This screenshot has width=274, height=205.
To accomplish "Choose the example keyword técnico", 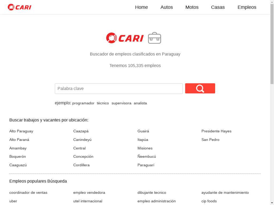I will pyautogui.click(x=103, y=103).
